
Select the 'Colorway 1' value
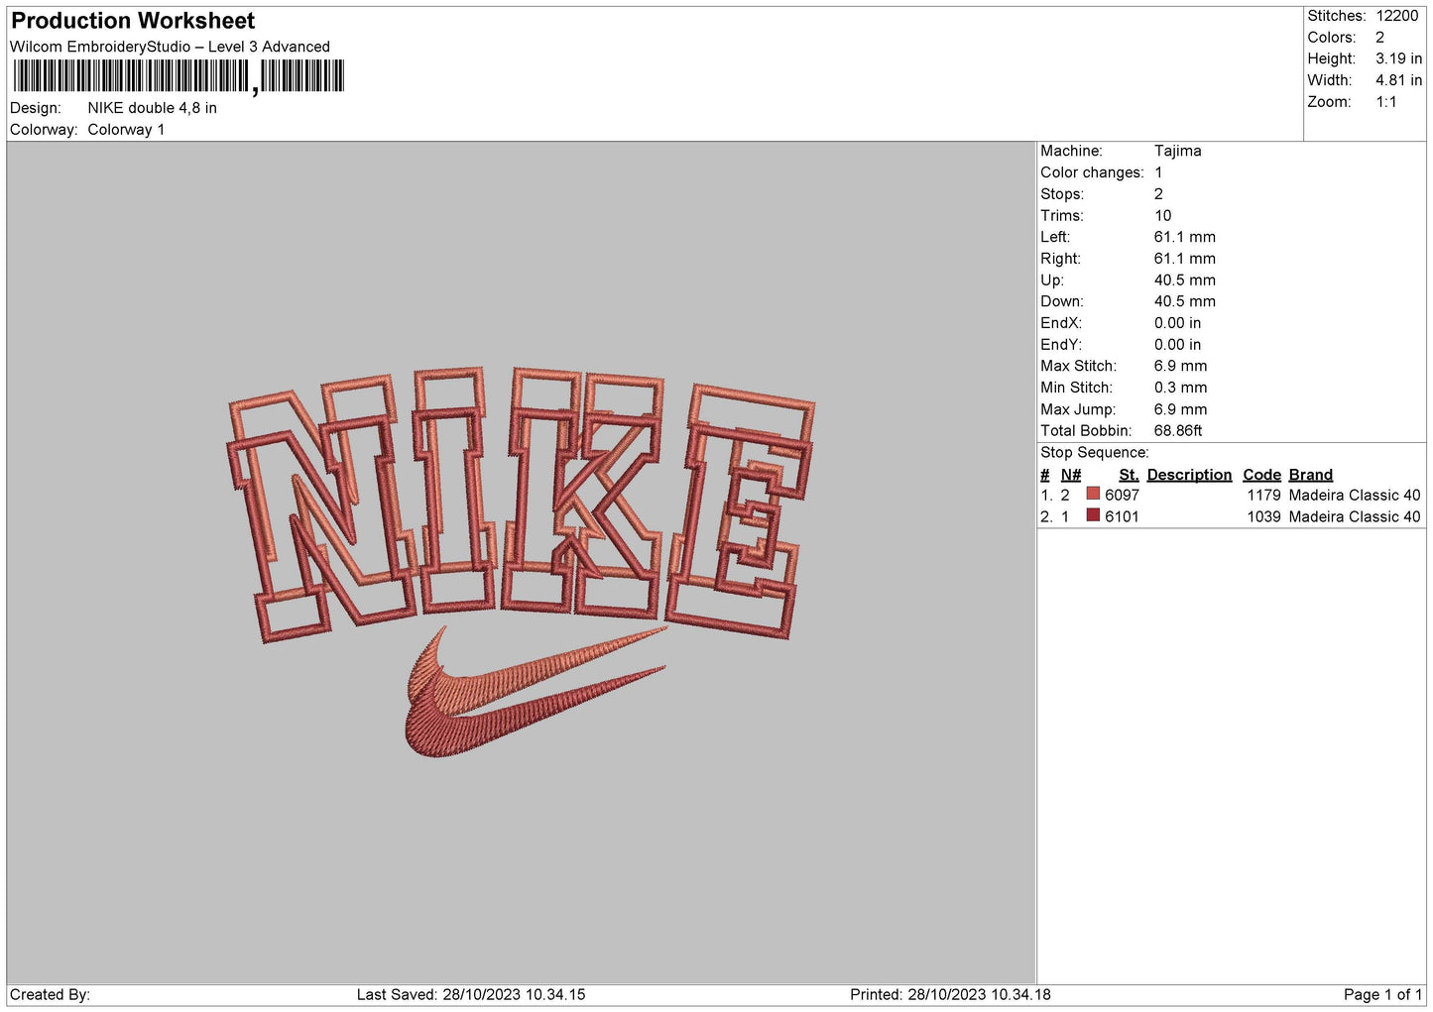tap(126, 130)
